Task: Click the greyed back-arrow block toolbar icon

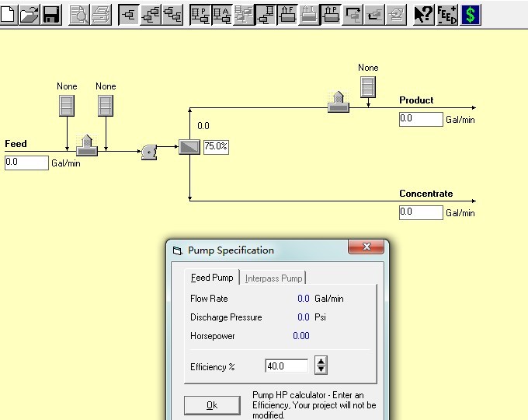Action: tap(374, 15)
